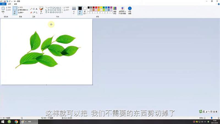
Task: Click the Copy command
Action: click(9, 10)
